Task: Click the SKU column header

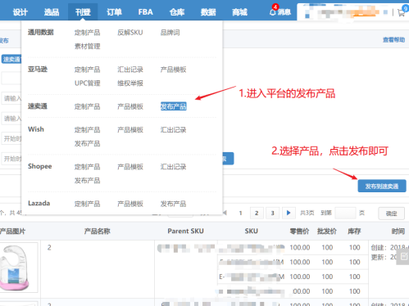Action: point(251,232)
